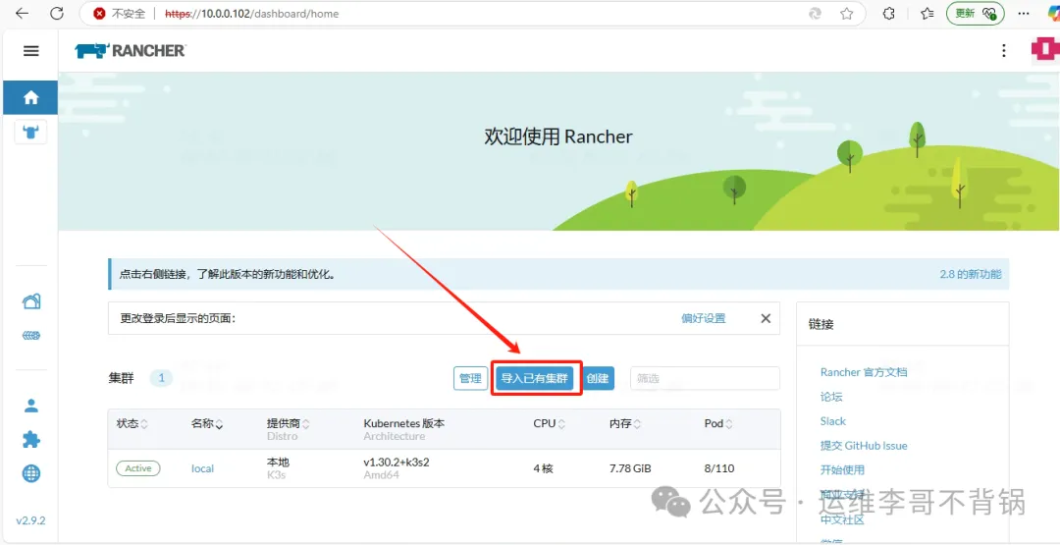Sort clusters by 名称 column
Image resolution: width=1060 pixels, height=545 pixels.
click(207, 424)
